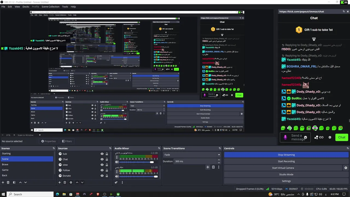Screen dimensions: 350x197
Task: Open source properties gear in Sources toolbar
Action: pyautogui.click(x=71, y=182)
